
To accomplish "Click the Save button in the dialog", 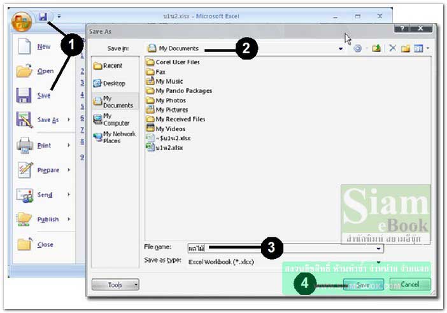I will pos(363,285).
